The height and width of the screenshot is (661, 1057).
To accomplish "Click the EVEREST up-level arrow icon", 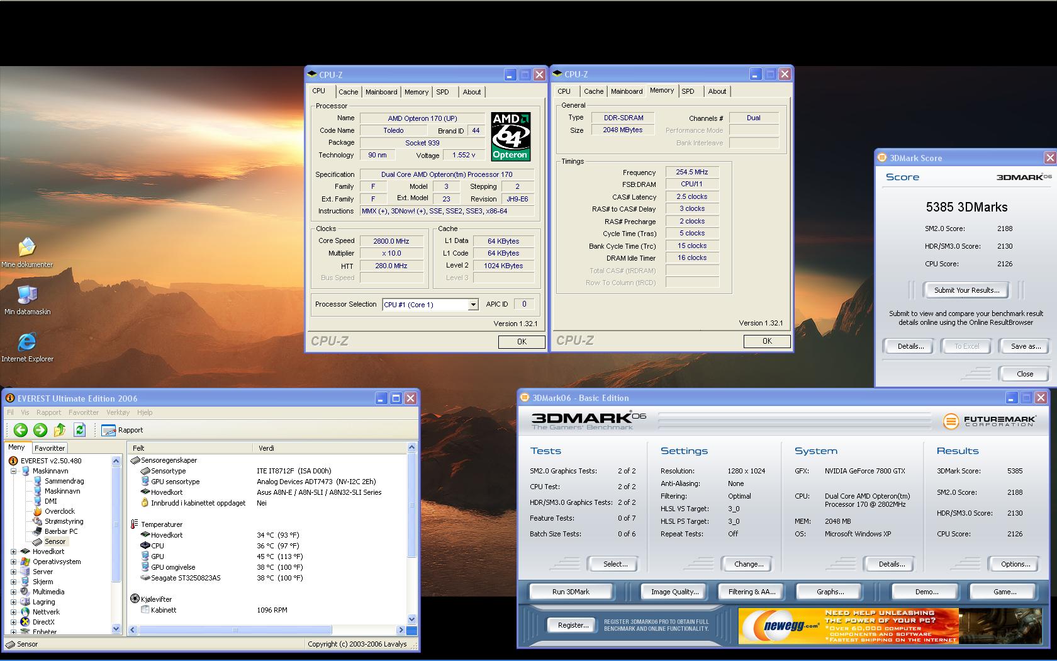I will coord(60,430).
